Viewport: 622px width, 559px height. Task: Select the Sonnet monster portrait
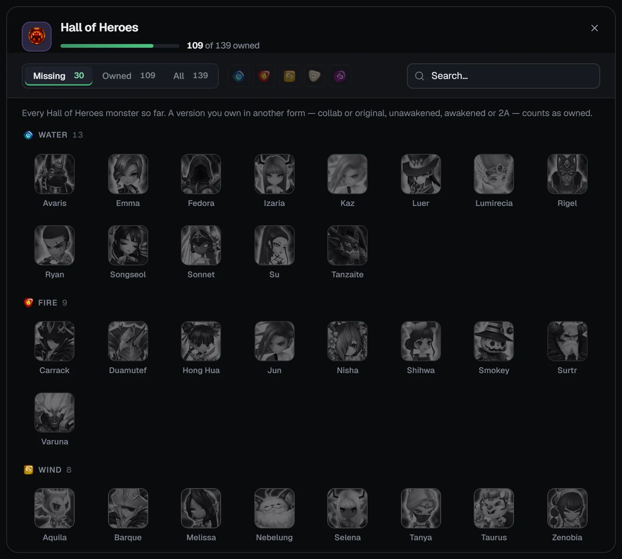click(201, 246)
